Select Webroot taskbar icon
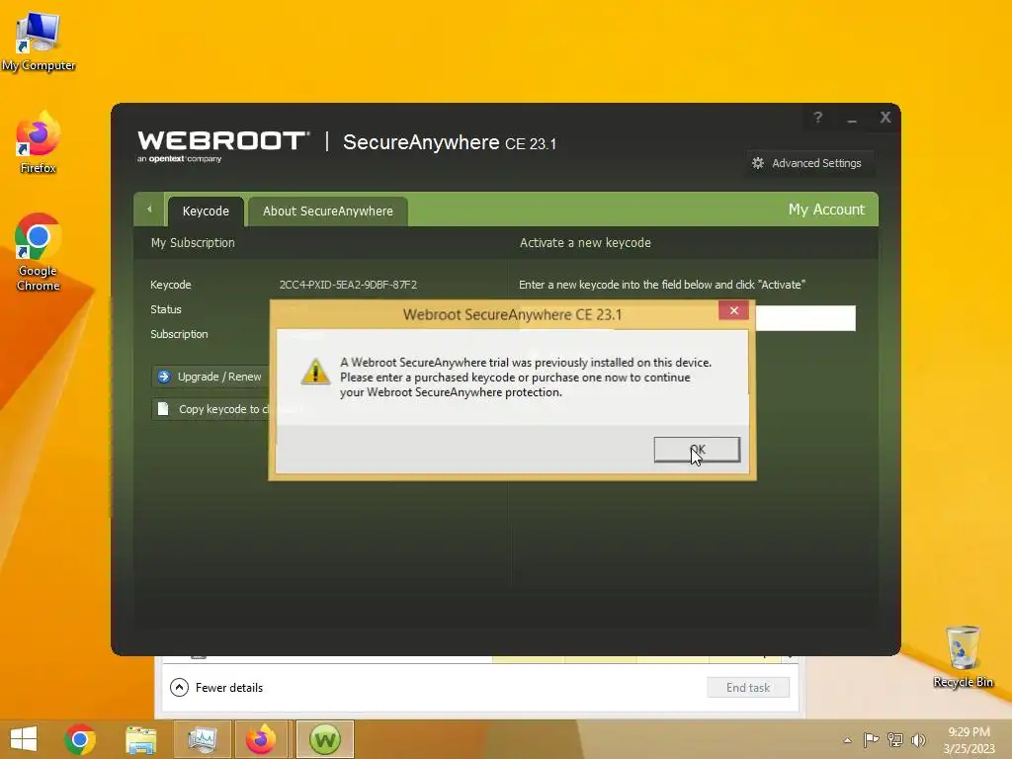The width and height of the screenshot is (1012, 759). [x=324, y=739]
